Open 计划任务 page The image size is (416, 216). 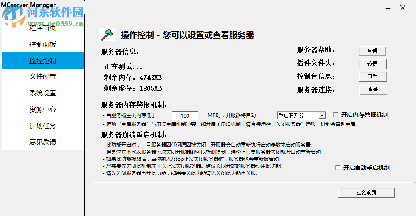(x=43, y=126)
